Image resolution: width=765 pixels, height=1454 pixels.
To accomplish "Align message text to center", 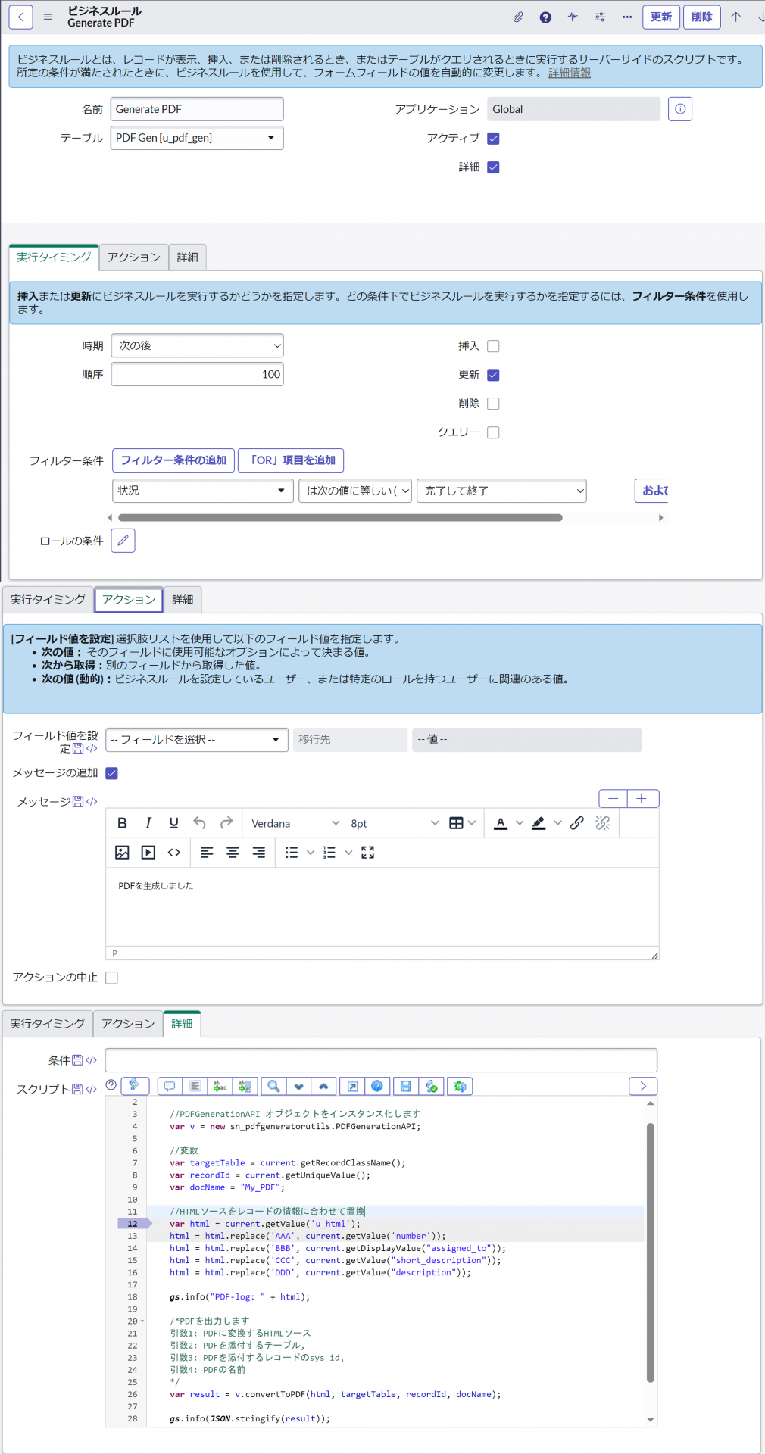I will (x=233, y=853).
